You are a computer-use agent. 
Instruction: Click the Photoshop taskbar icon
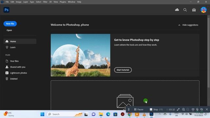point(152,114)
